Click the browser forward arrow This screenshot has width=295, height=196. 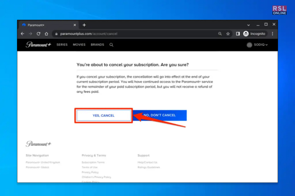point(30,34)
